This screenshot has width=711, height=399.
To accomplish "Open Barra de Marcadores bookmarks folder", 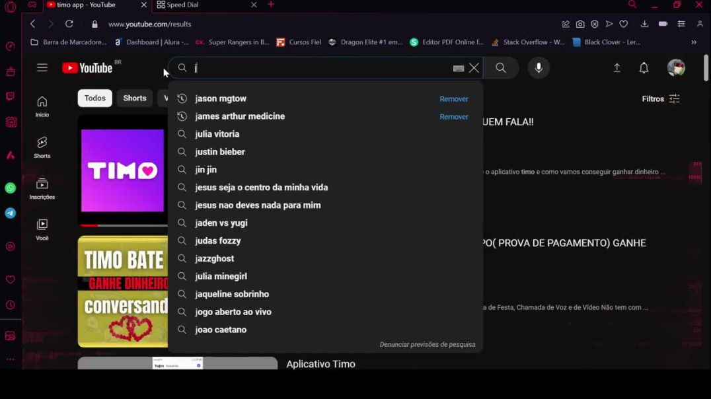I will pos(69,42).
